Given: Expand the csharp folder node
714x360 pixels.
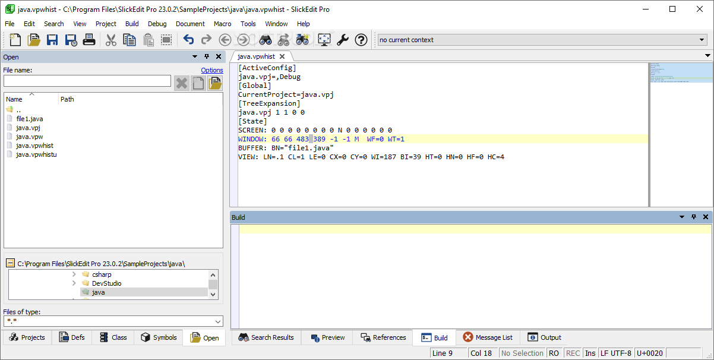Looking at the screenshot, I should pos(74,274).
